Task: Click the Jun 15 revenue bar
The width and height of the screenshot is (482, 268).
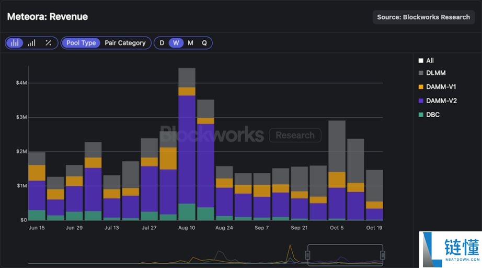Action: (x=37, y=186)
